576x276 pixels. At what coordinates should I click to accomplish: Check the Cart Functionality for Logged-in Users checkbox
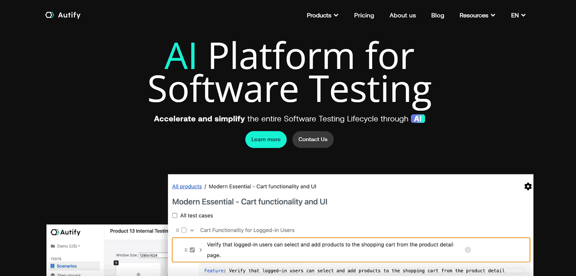pos(184,230)
